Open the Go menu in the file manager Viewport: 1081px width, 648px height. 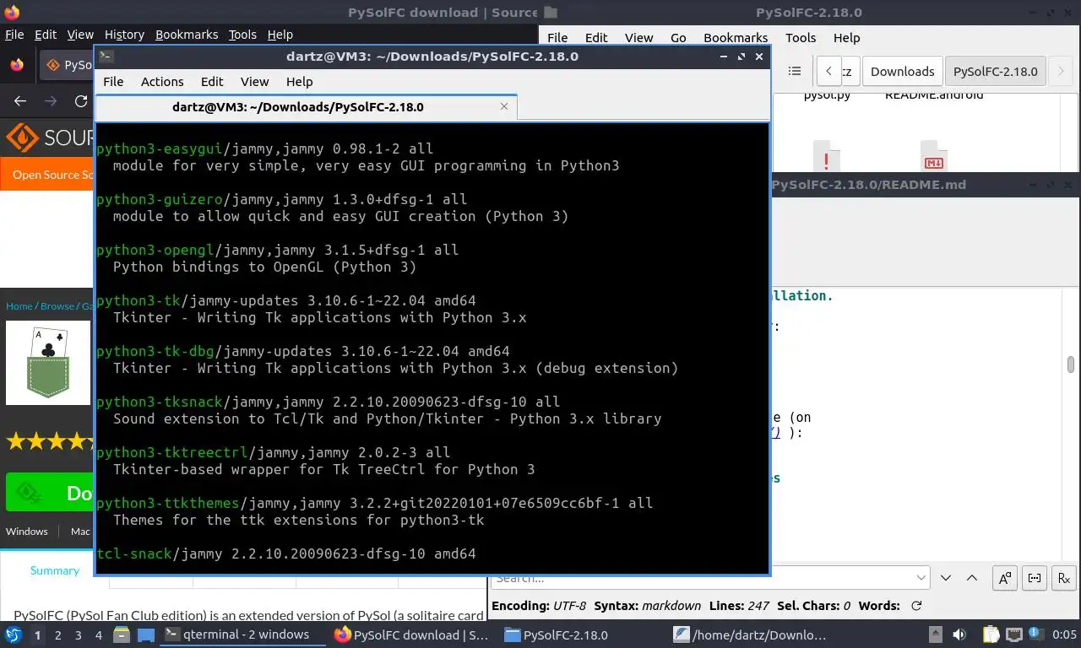pos(678,38)
